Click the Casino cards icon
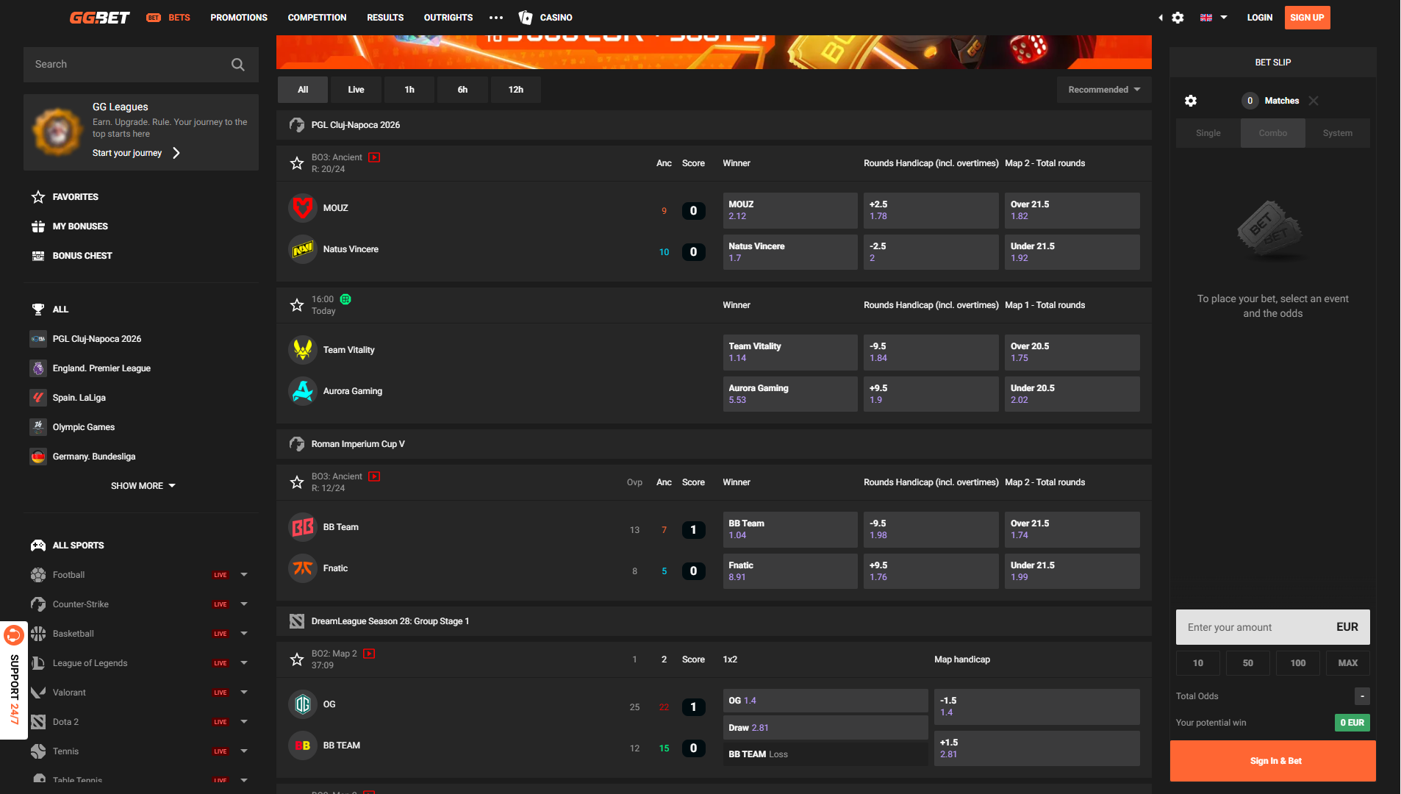1401x794 pixels. 525,18
